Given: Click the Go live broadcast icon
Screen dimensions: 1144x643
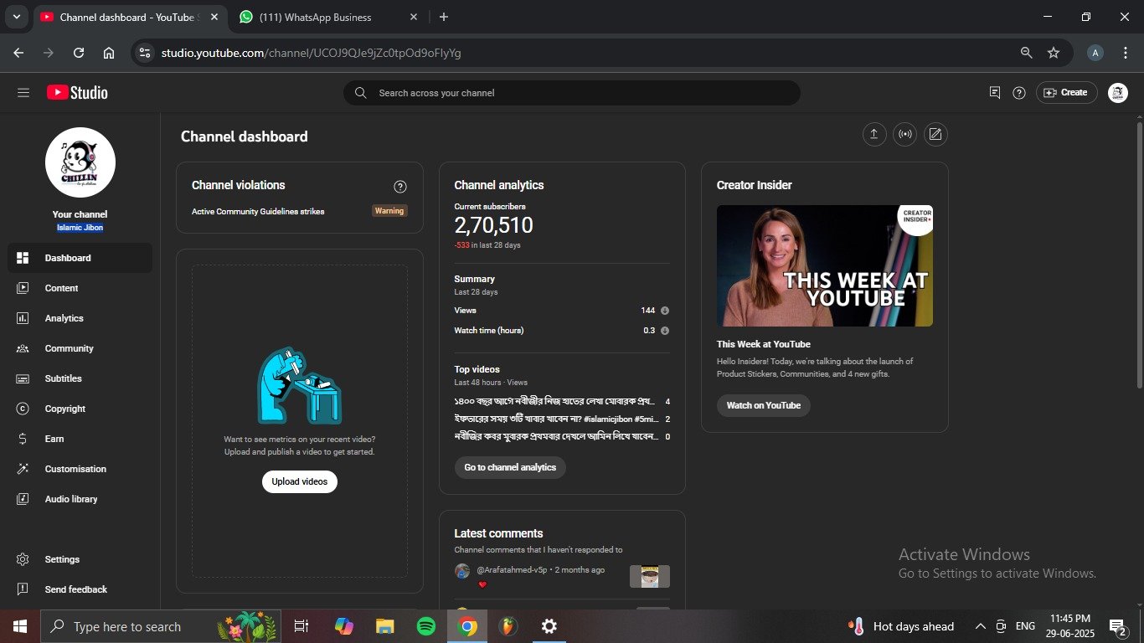Looking at the screenshot, I should [x=904, y=135].
